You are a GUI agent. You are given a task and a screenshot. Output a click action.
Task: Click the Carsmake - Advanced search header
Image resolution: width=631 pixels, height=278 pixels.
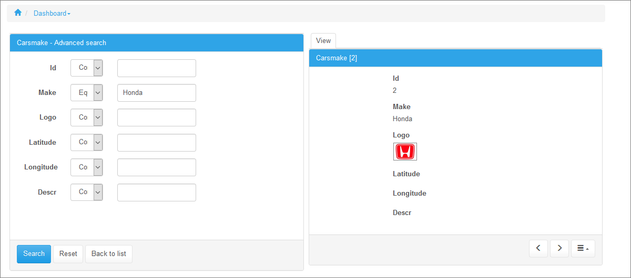click(x=157, y=42)
